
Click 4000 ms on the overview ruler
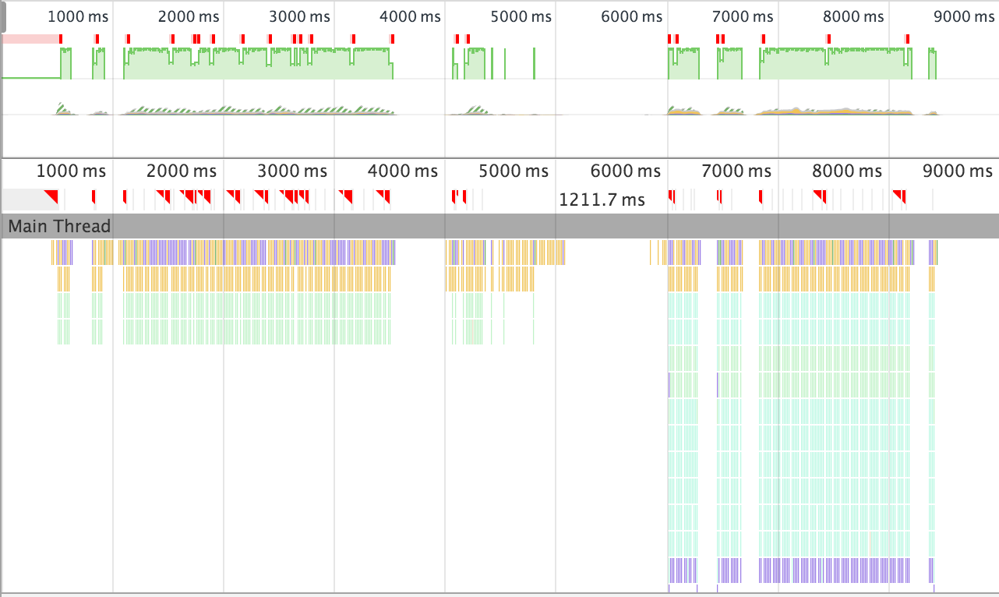point(410,16)
